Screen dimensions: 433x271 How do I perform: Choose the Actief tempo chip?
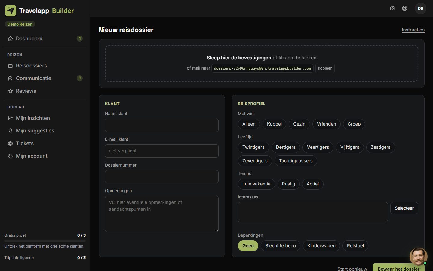coord(313,184)
